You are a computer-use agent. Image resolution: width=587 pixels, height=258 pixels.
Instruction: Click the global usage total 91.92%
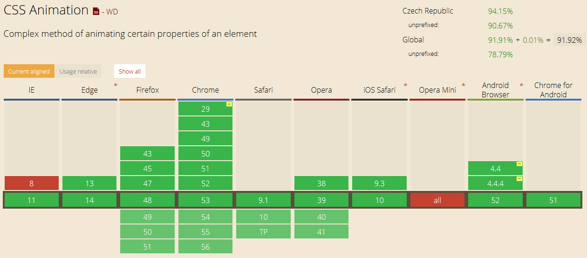[x=569, y=40]
